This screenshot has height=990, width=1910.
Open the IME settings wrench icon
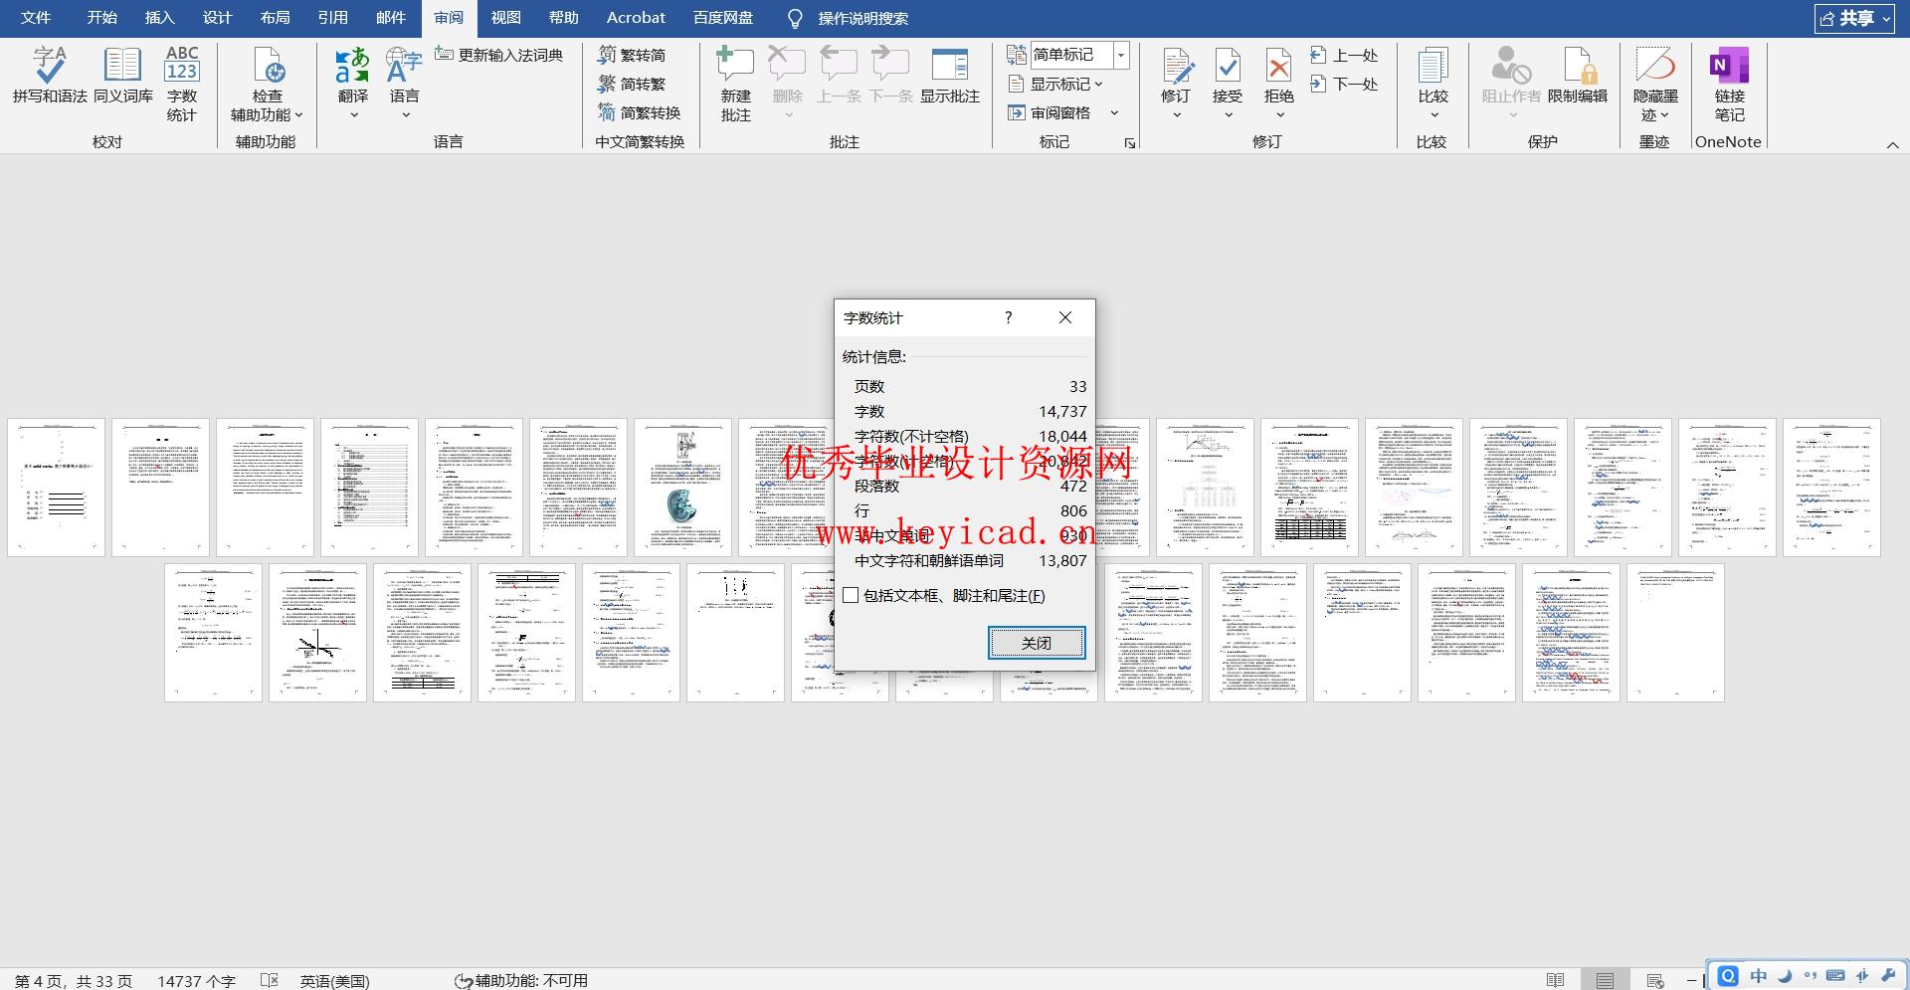[1888, 976]
